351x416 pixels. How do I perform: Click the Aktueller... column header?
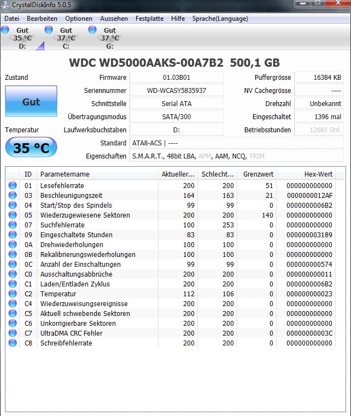click(178, 174)
